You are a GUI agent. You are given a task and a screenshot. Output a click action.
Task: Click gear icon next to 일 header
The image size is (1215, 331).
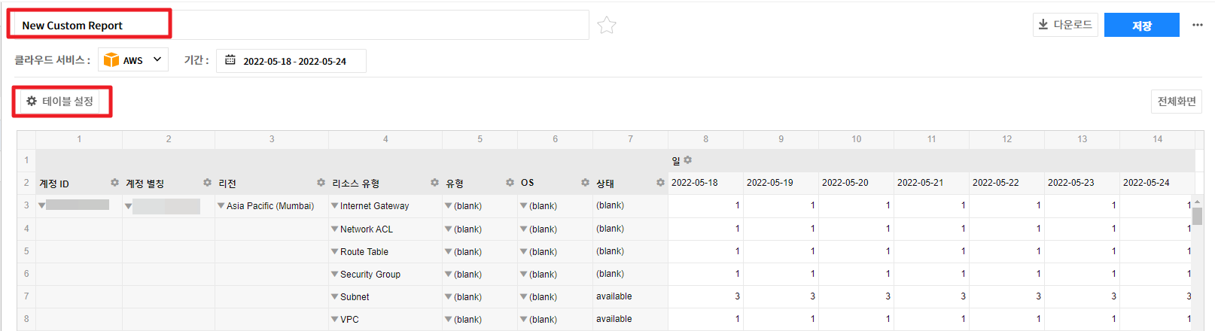click(687, 160)
